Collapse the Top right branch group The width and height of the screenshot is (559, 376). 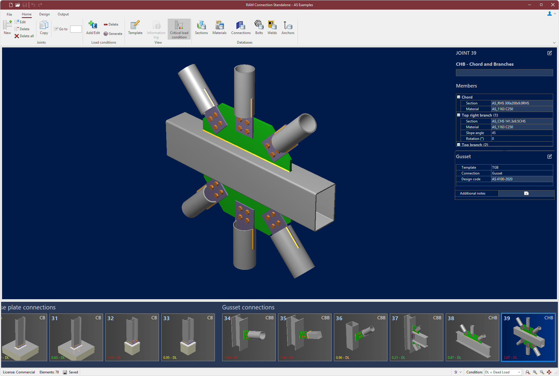click(459, 115)
